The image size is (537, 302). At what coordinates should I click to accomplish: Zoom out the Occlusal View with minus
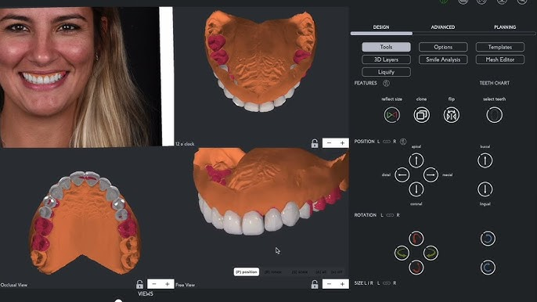pyautogui.click(x=154, y=284)
